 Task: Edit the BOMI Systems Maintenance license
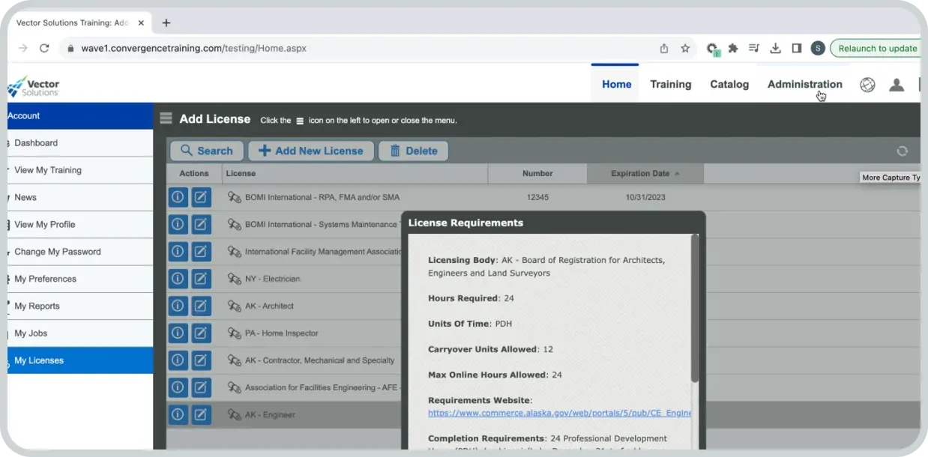(x=201, y=224)
